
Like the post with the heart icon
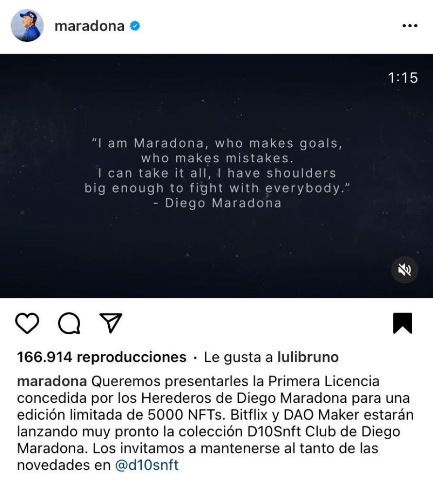tap(27, 323)
